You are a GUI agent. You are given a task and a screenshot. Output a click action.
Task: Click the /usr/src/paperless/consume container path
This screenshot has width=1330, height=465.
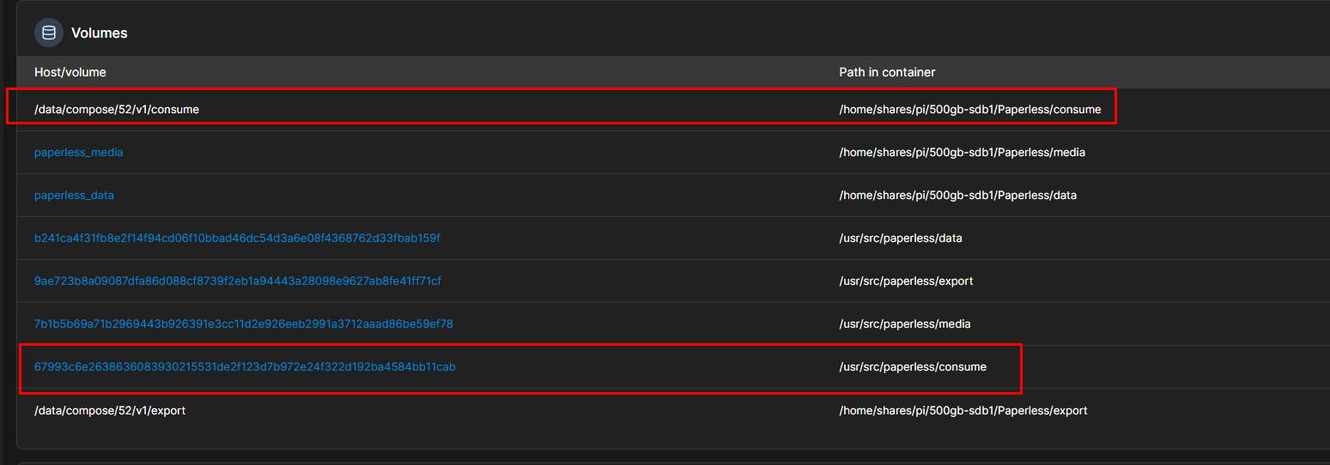pyautogui.click(x=913, y=366)
